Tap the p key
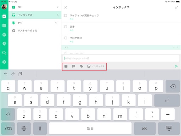The height and width of the screenshot is (136, 181). point(156,86)
